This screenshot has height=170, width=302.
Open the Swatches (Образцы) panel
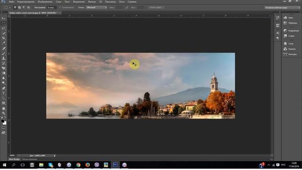291,23
